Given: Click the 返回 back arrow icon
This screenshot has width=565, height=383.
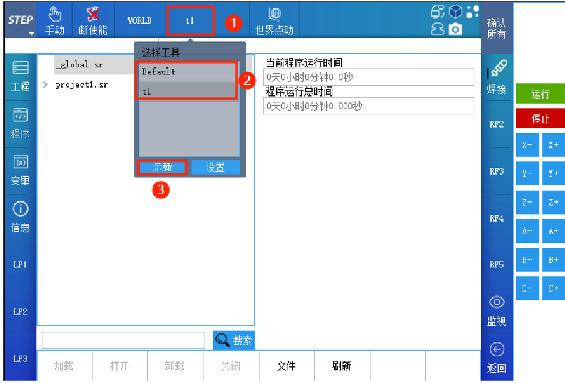Looking at the screenshot, I should tap(497, 358).
